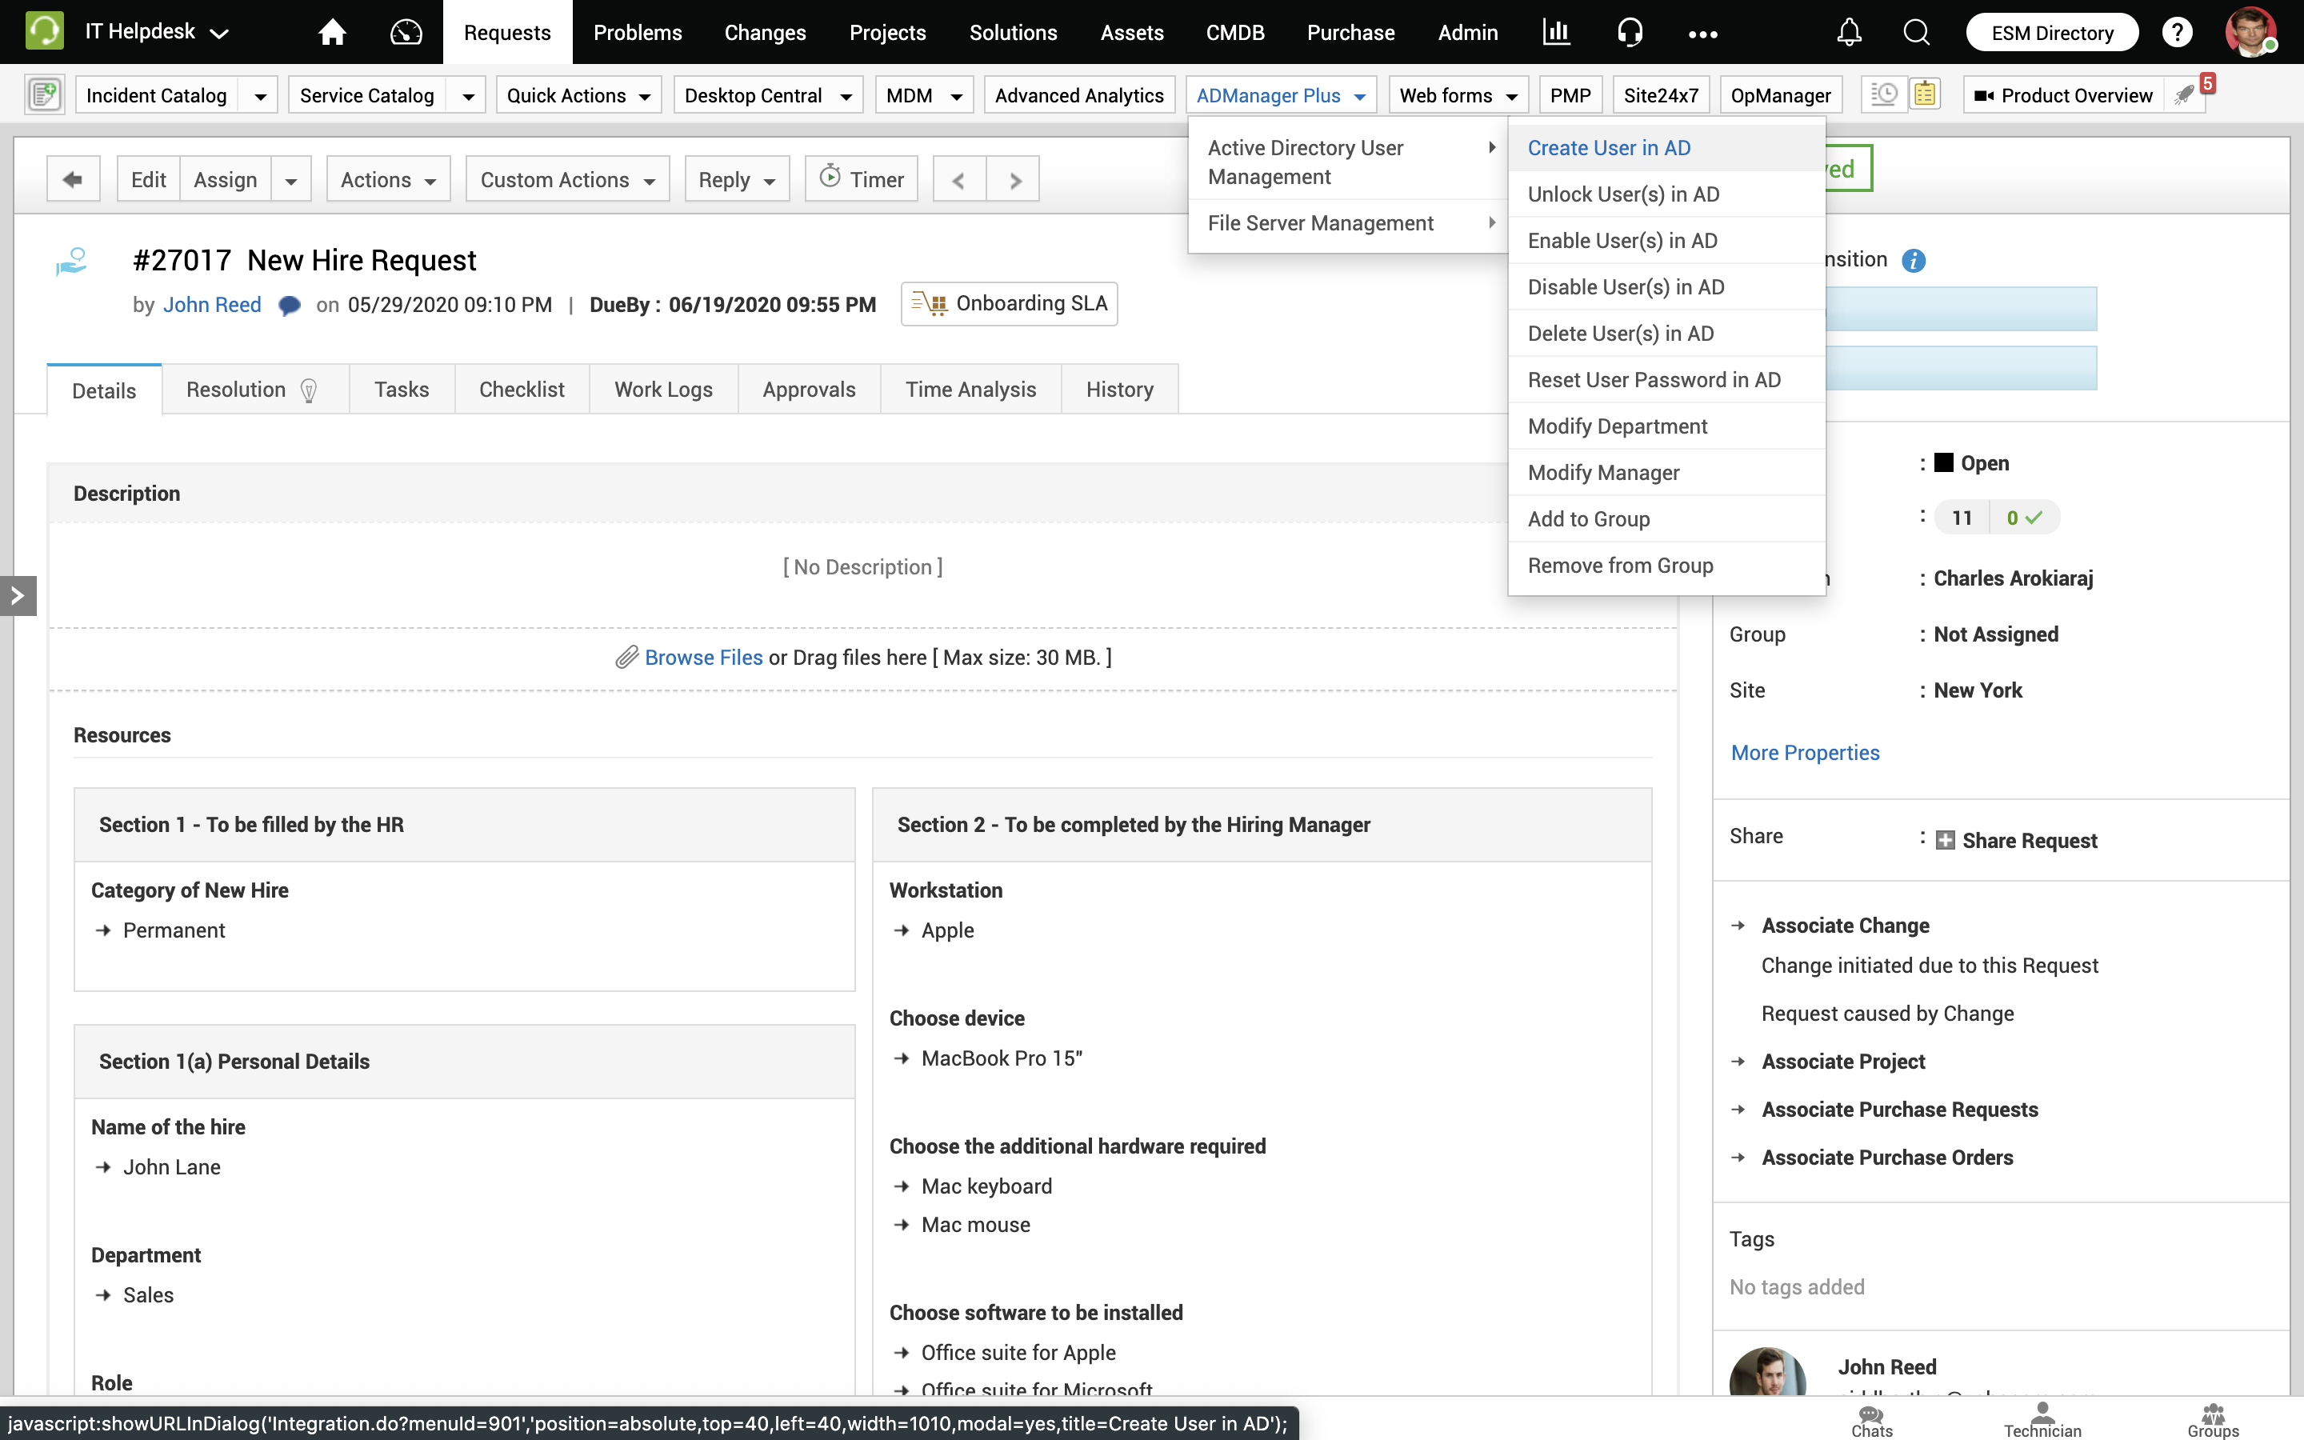Viewport: 2304px width, 1440px height.
Task: Click the Browse Files link
Action: tap(702, 657)
